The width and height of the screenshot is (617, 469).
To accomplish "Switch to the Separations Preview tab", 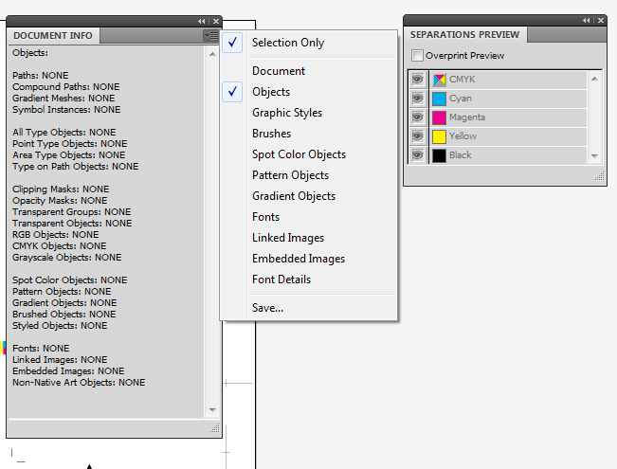I will (x=464, y=35).
